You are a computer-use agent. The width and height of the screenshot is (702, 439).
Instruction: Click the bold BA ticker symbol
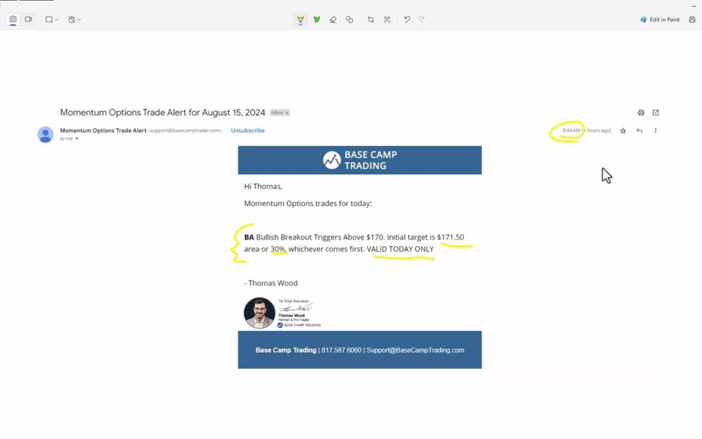point(249,237)
